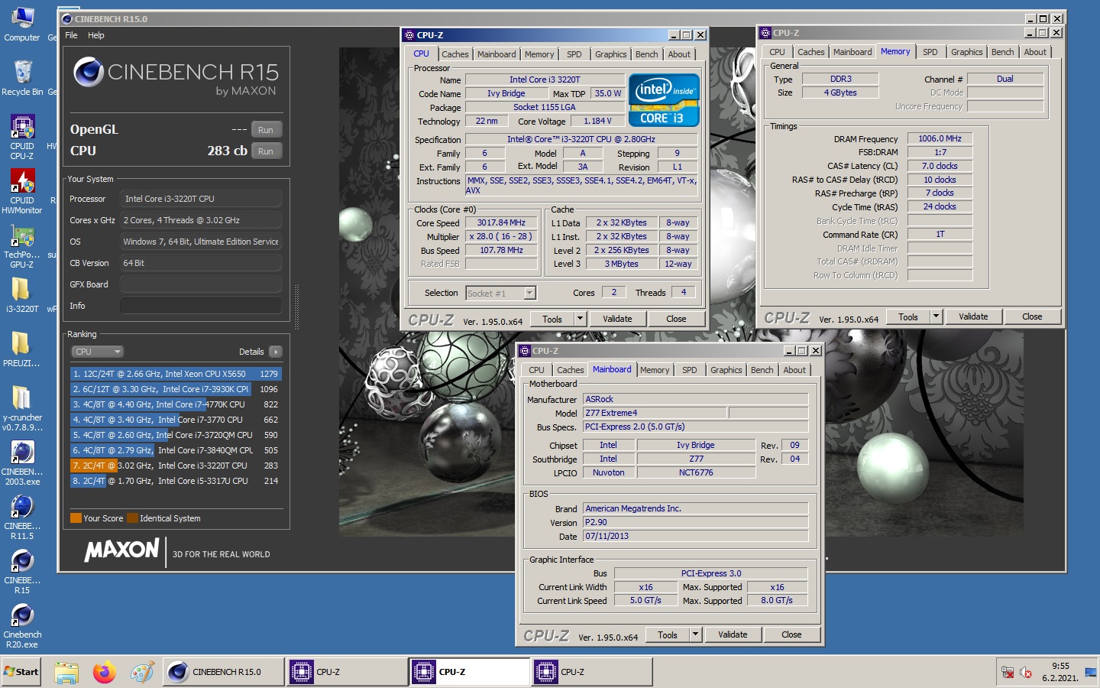
Task: Click the orange Your Score legend swatch
Action: click(x=76, y=518)
